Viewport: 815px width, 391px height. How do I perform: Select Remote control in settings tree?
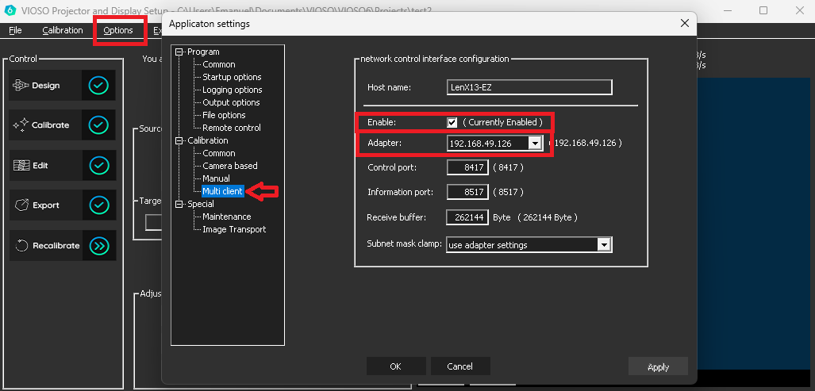coord(231,128)
